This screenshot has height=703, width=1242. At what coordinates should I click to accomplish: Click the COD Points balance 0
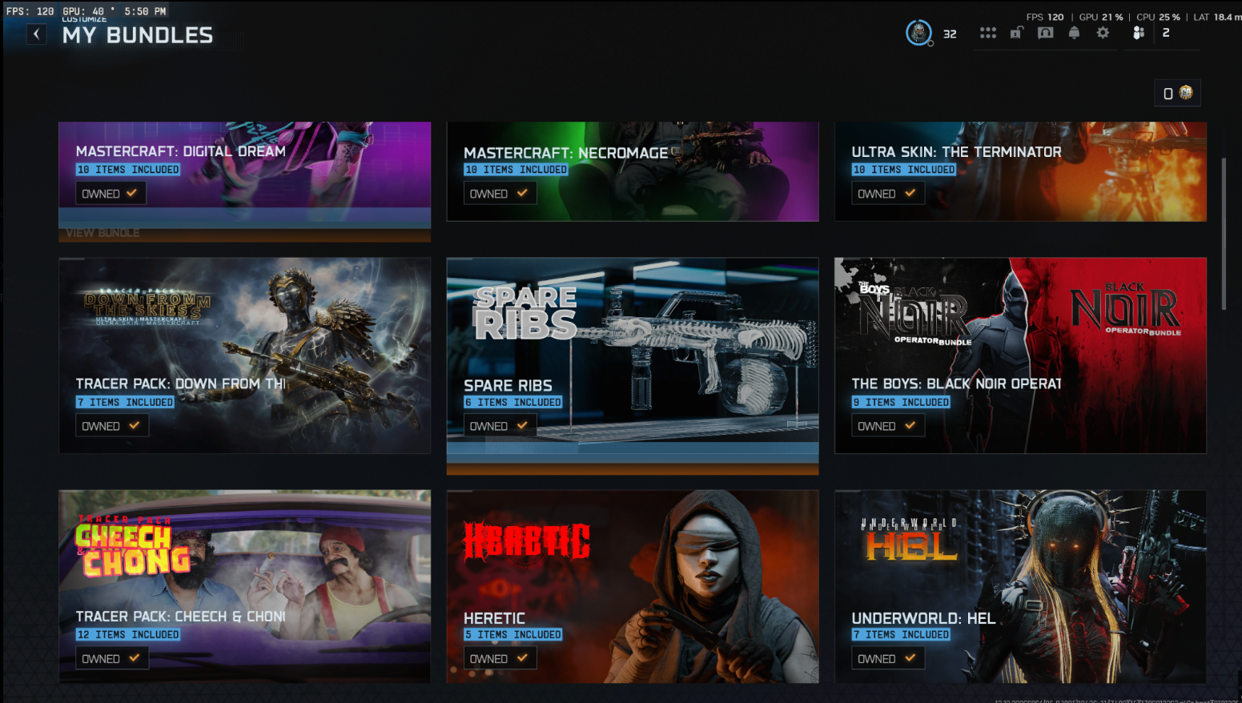(1168, 94)
